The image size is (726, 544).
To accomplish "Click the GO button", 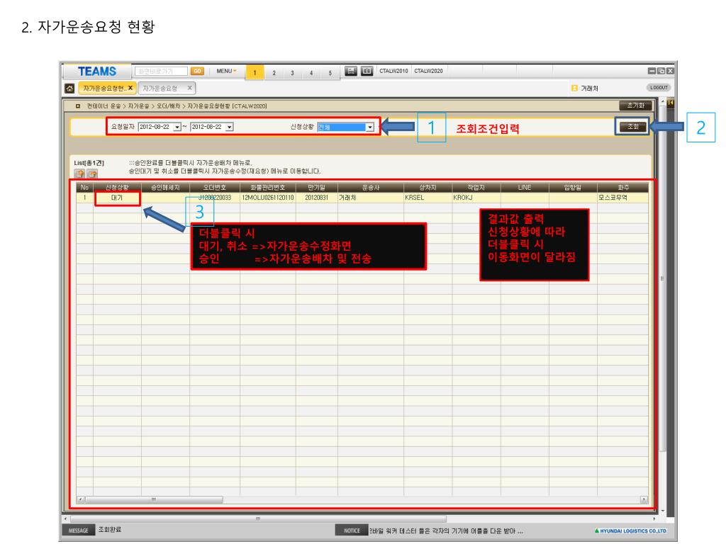I will pos(197,71).
